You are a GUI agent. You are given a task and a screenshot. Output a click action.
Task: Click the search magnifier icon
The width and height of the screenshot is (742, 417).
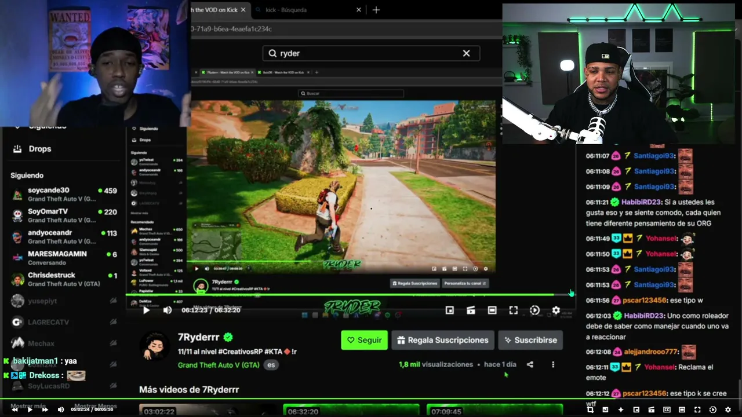click(272, 53)
